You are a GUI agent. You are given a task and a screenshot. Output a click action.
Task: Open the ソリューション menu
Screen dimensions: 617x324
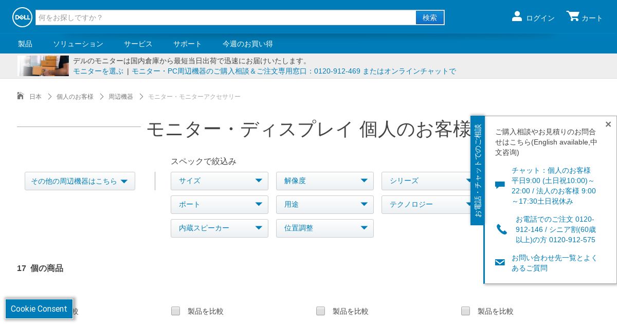(x=78, y=44)
